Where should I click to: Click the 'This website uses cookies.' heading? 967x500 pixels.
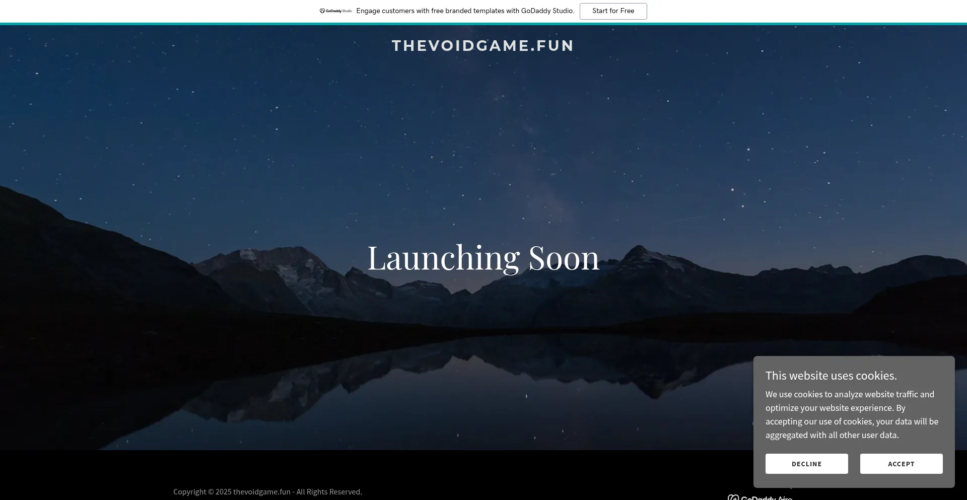831,376
